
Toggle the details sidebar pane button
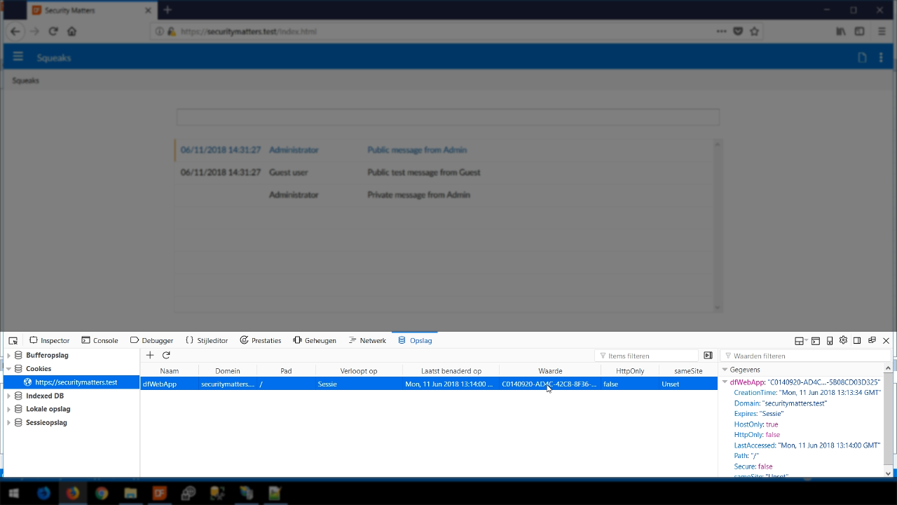pos(708,356)
